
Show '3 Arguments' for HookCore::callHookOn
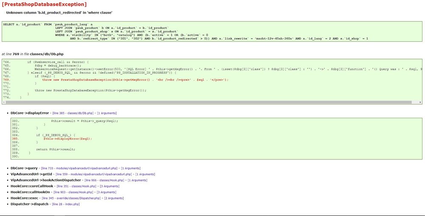pos(107,192)
